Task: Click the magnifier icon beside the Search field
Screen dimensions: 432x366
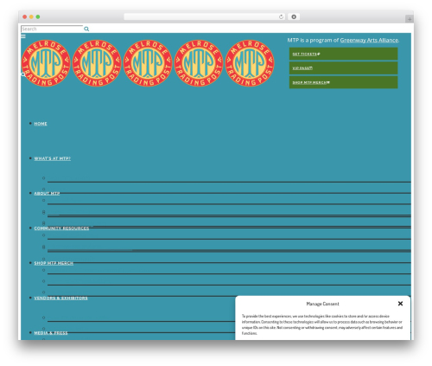Action: click(86, 29)
